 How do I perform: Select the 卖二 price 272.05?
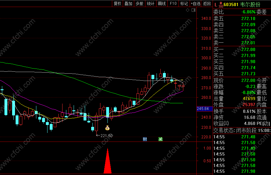tap(248, 37)
